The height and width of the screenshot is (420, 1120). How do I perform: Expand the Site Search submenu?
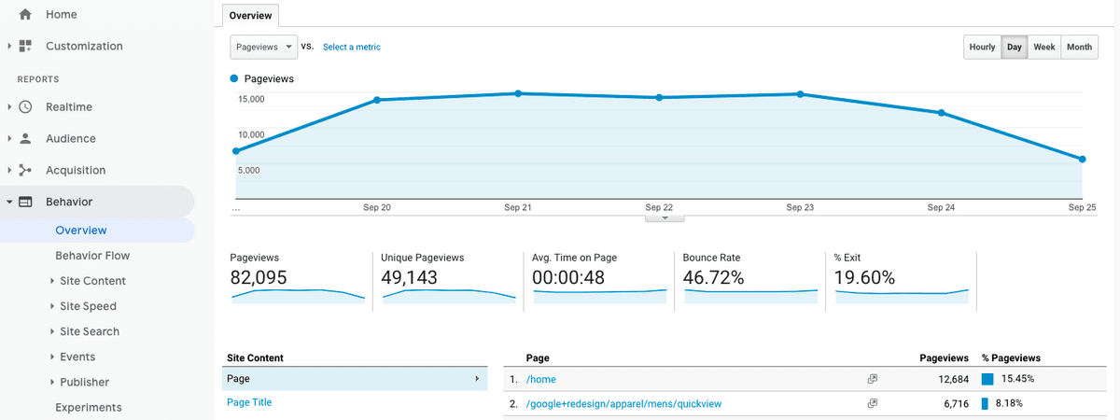coord(52,331)
